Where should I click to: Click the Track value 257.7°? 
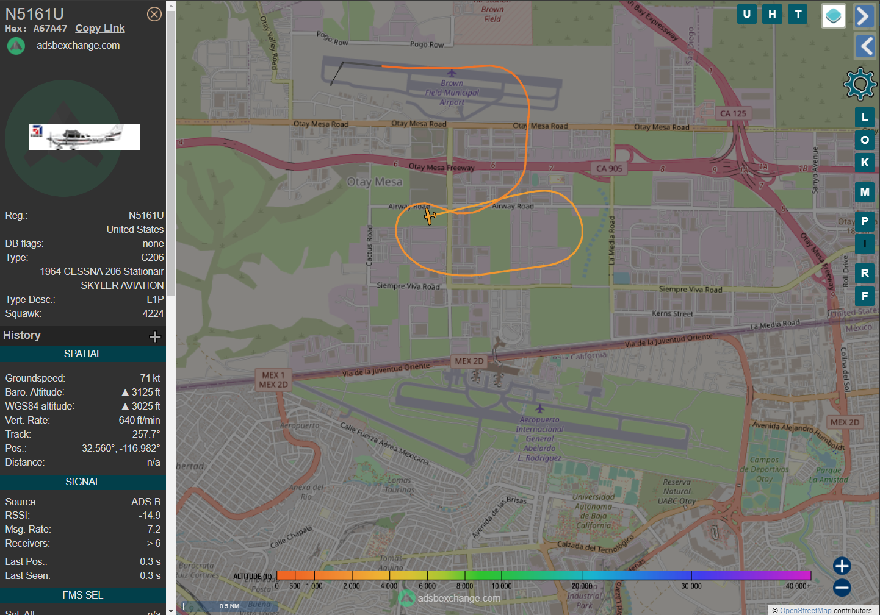tap(146, 435)
